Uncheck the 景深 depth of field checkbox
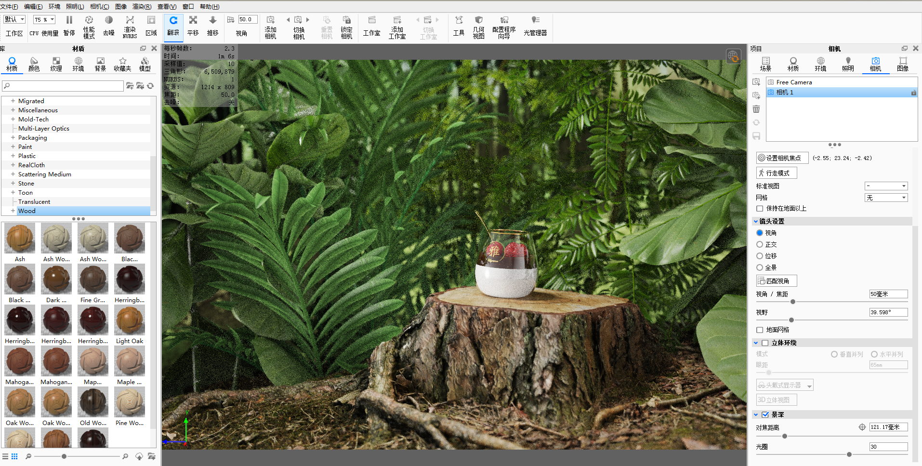The height and width of the screenshot is (466, 922). pyautogui.click(x=765, y=414)
